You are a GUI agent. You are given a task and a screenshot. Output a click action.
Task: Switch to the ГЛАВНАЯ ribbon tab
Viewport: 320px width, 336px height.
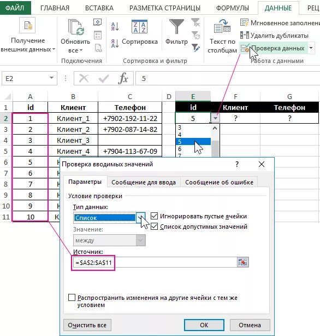(x=55, y=8)
